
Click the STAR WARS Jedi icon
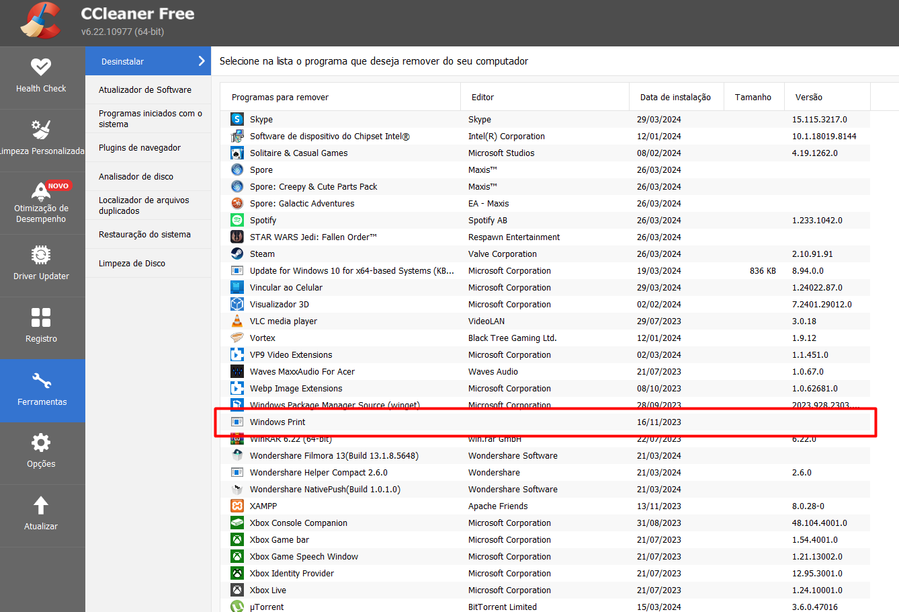pos(237,237)
